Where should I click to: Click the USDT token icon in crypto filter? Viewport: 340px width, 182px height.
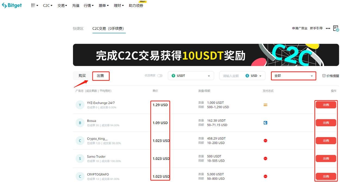(173, 75)
